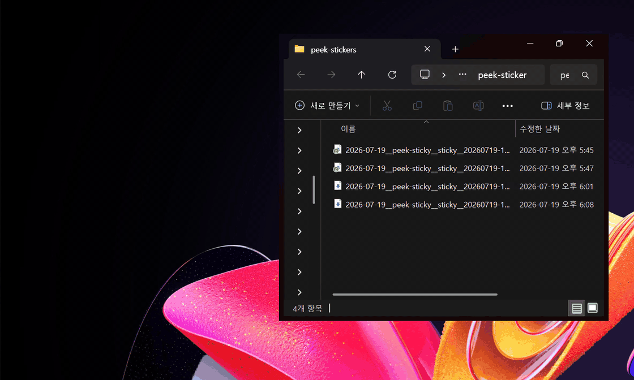Switch to large icons view icon
This screenshot has height=380, width=634.
coord(592,308)
